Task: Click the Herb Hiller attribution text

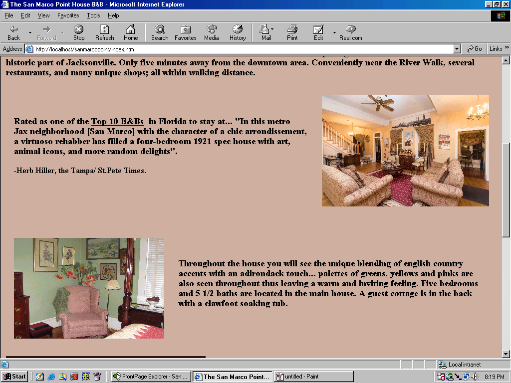Action: click(x=80, y=171)
